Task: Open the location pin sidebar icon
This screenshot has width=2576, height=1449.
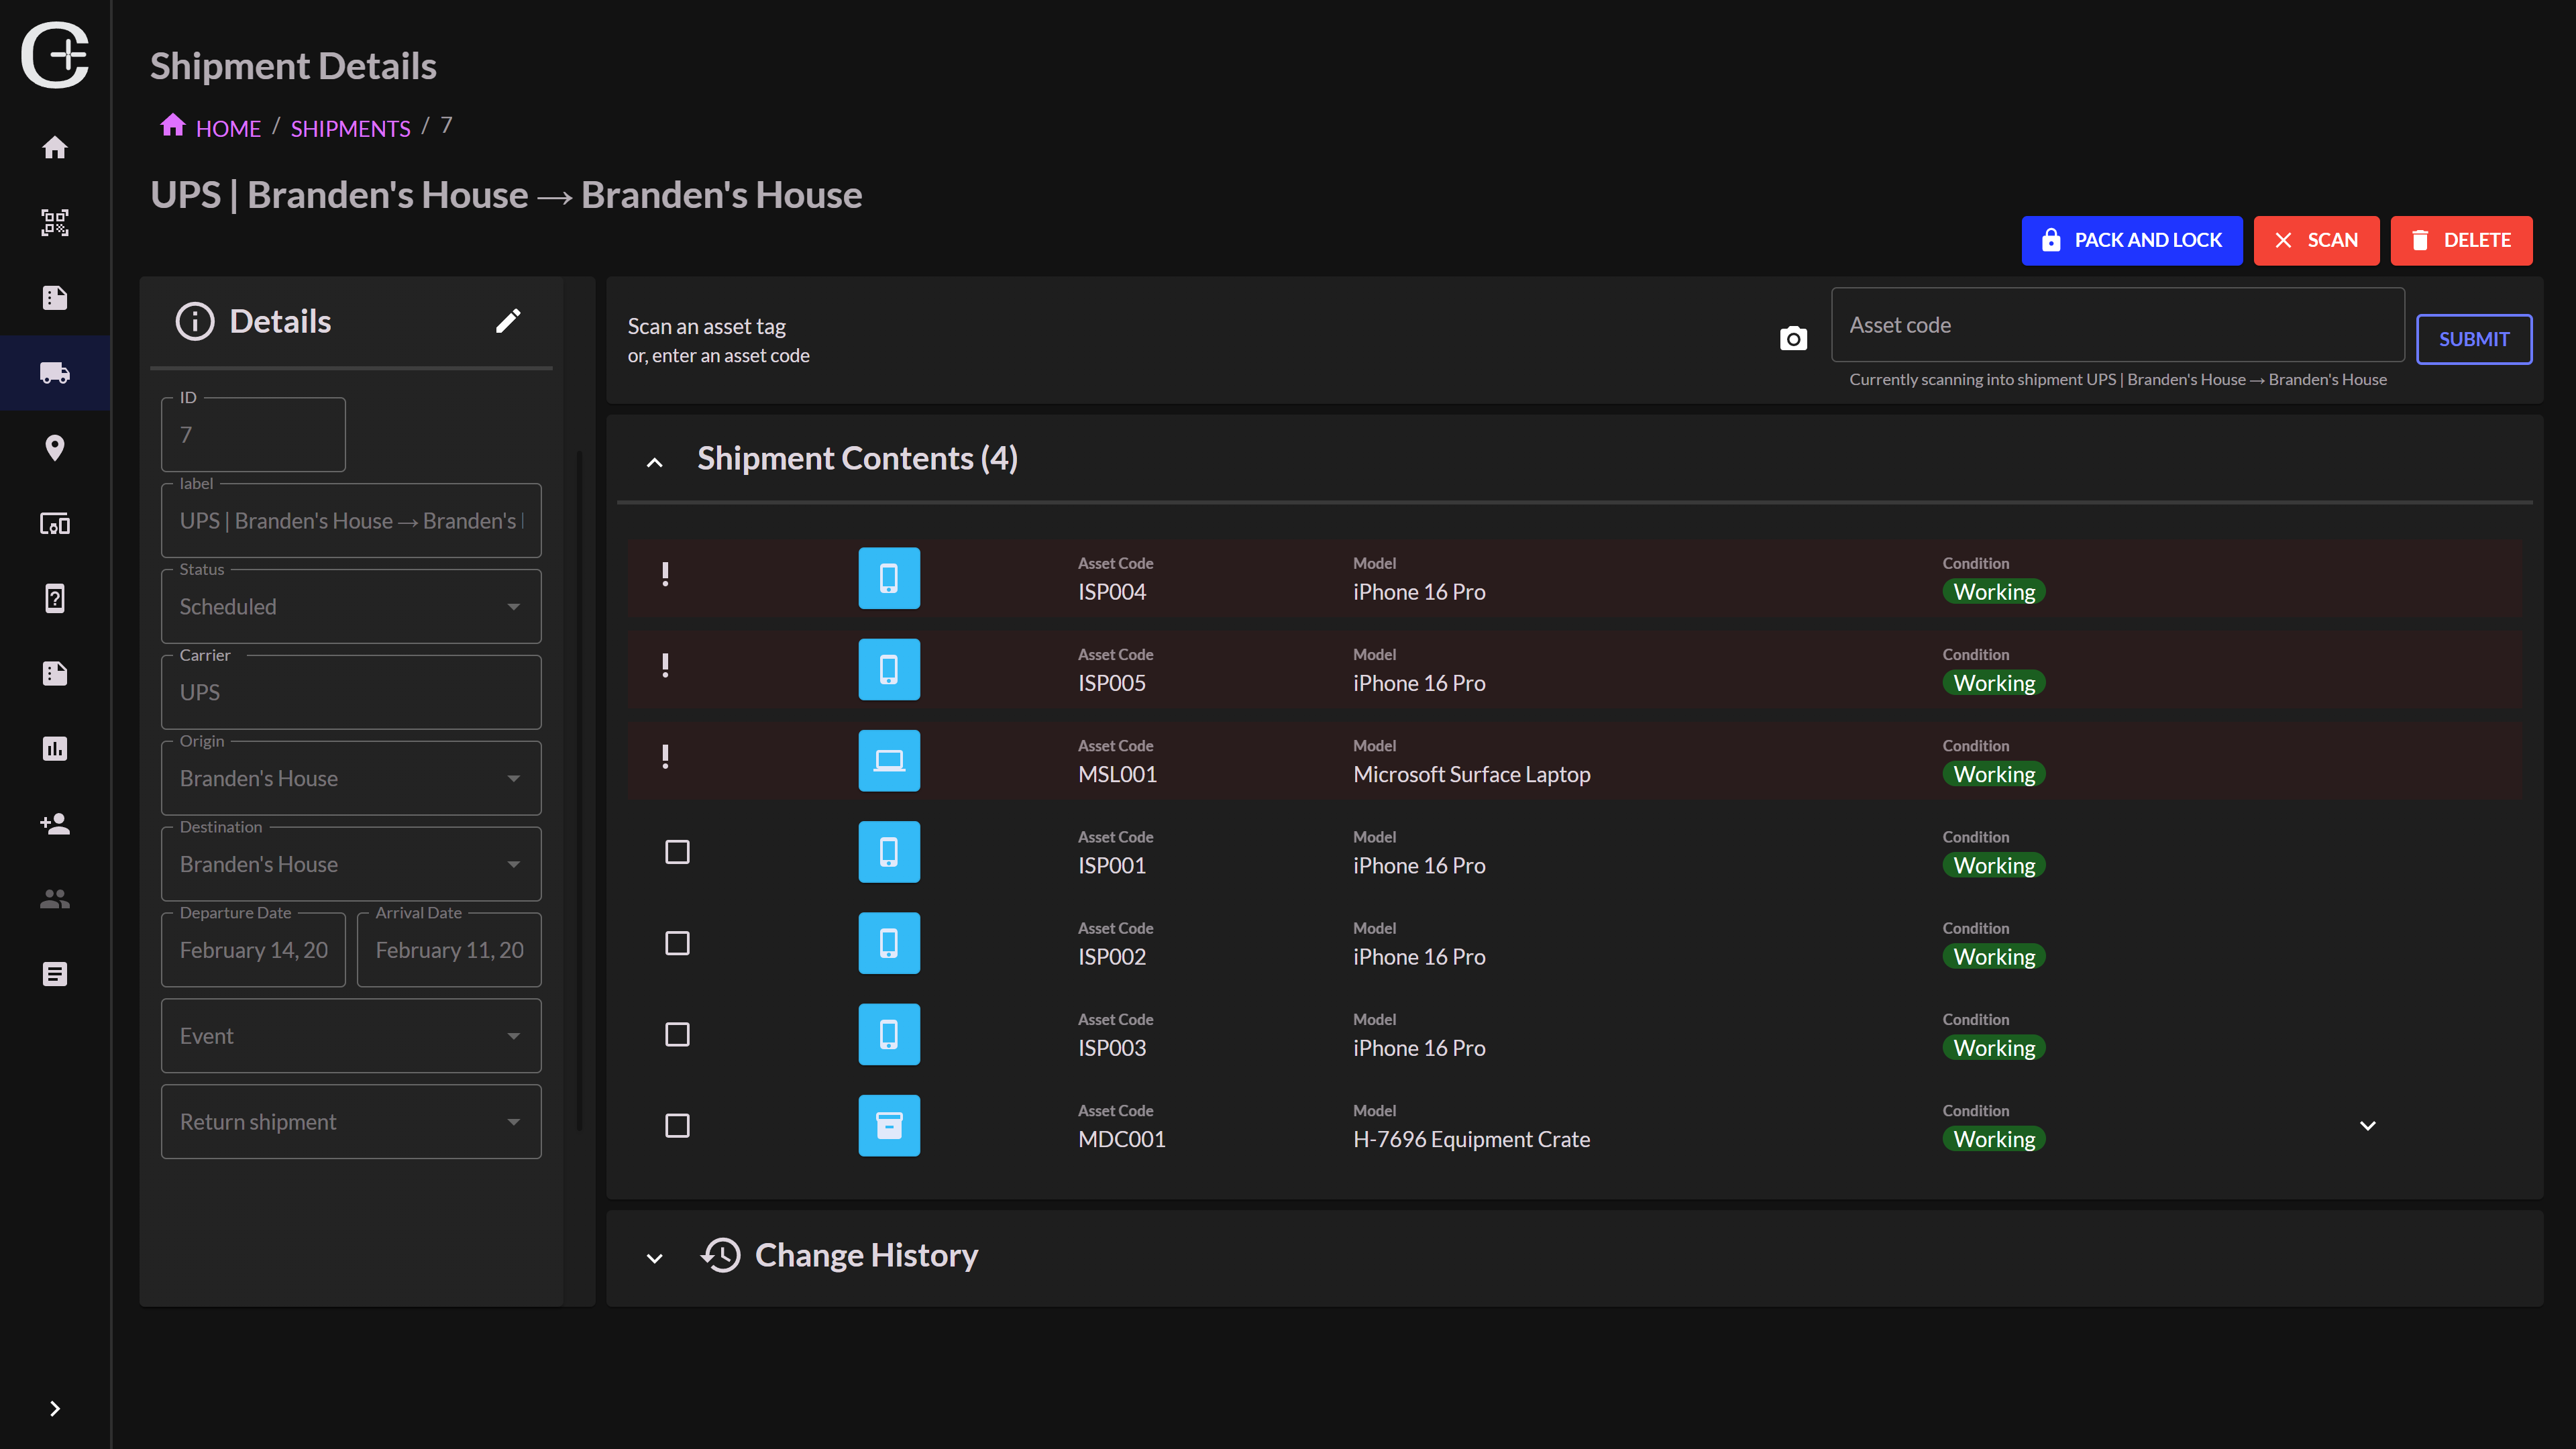Action: pyautogui.click(x=55, y=448)
